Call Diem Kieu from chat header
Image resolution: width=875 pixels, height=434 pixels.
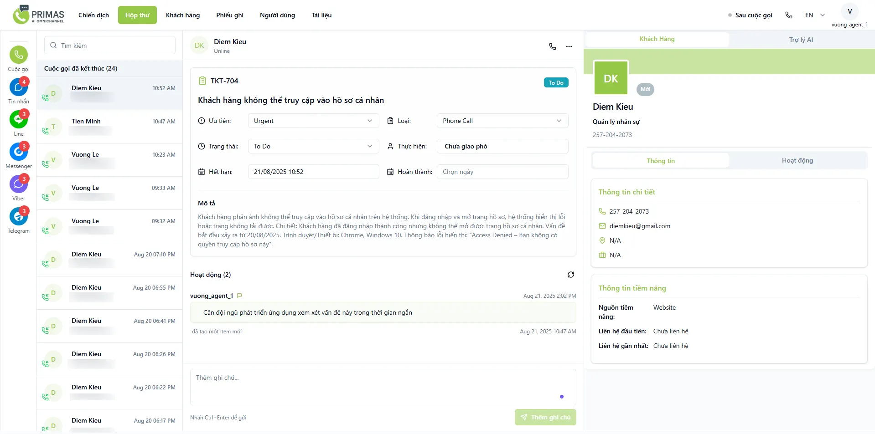tap(553, 46)
